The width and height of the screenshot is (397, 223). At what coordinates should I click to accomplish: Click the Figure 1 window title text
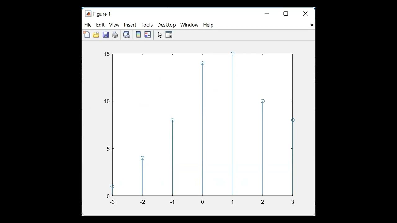pyautogui.click(x=102, y=14)
